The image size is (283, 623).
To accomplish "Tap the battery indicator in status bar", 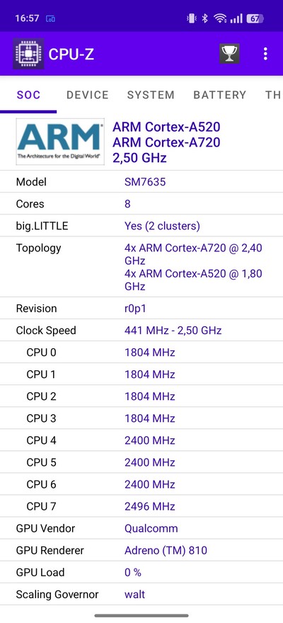I will [254, 18].
